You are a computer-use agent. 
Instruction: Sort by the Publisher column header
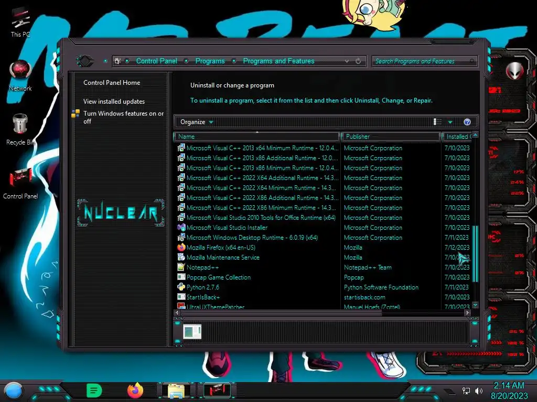click(390, 137)
